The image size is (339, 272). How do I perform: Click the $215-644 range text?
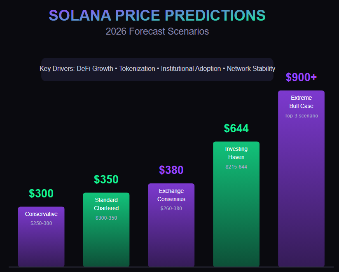click(236, 167)
